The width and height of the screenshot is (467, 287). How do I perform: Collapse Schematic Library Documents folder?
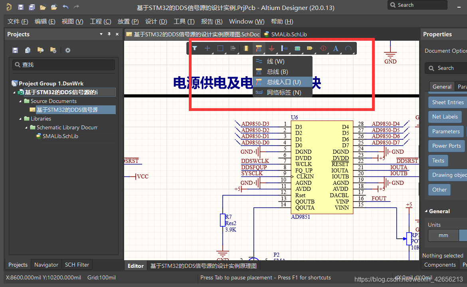tap(26, 127)
